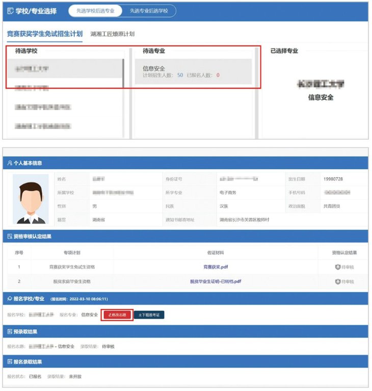The height and width of the screenshot is (391, 372).
Task: Select the fourth blurred school in 待选学校 list
Action: click(x=43, y=126)
